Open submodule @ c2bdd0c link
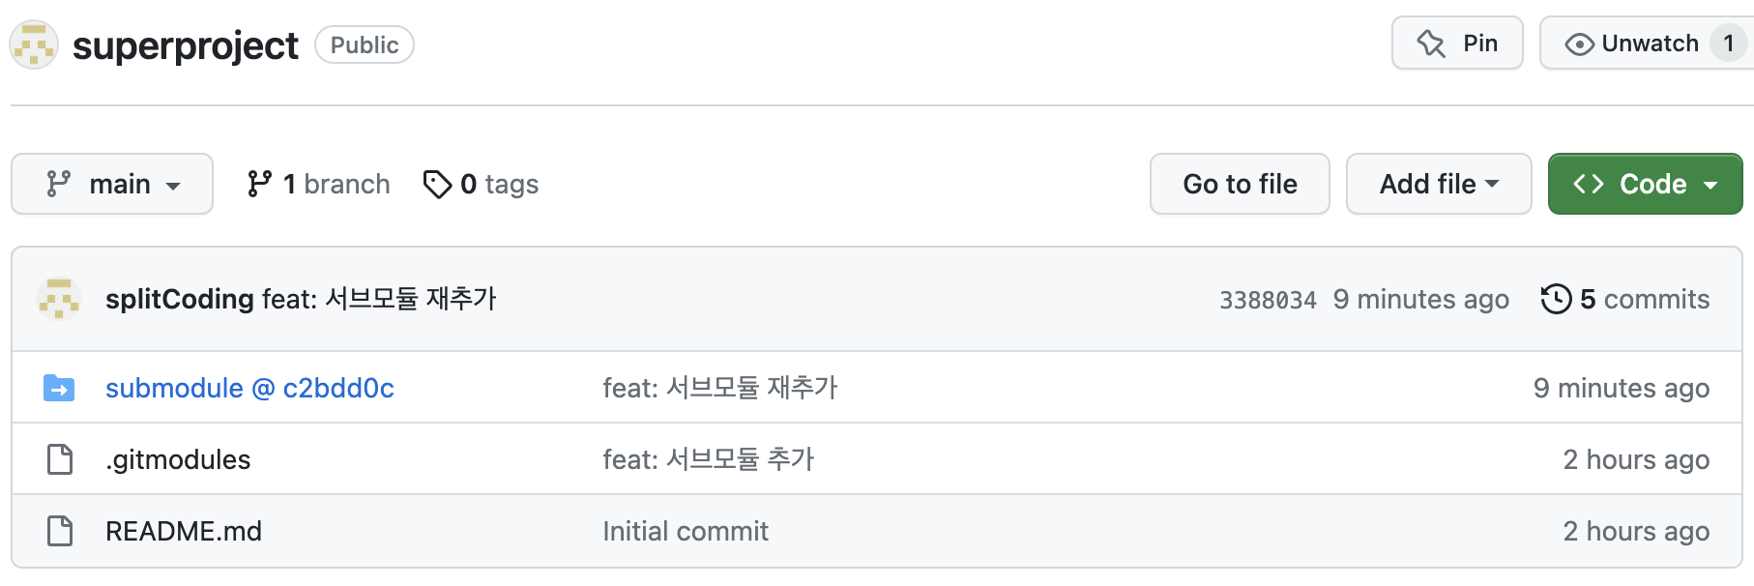1754x586 pixels. [249, 388]
